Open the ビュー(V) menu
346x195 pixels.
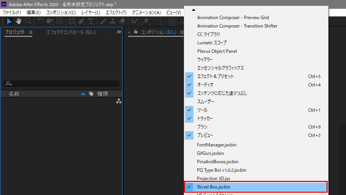(x=174, y=13)
